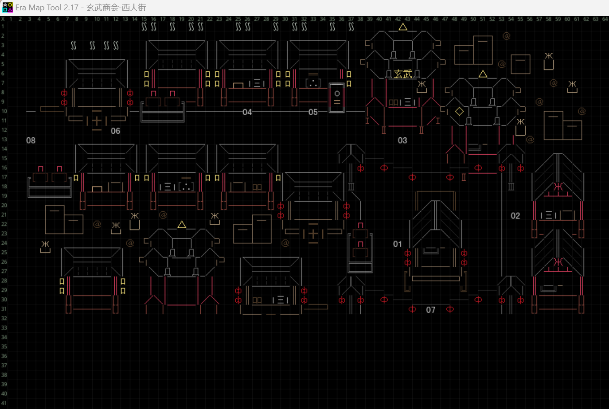
Task: Click row header 41 on the ruler
Action: point(4,403)
